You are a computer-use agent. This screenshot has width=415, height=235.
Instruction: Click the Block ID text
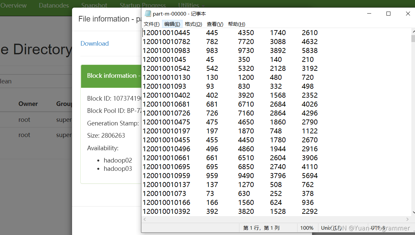tap(114, 99)
